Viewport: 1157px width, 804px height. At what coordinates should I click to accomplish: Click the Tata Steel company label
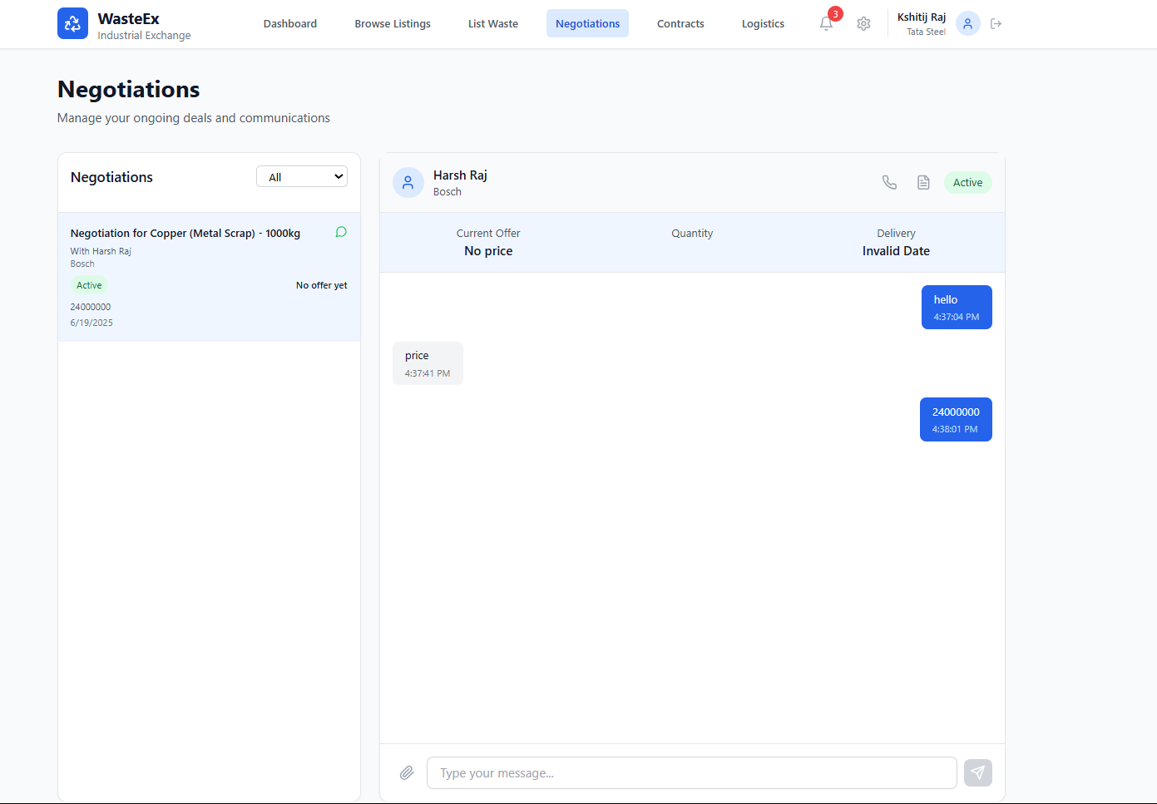click(926, 32)
